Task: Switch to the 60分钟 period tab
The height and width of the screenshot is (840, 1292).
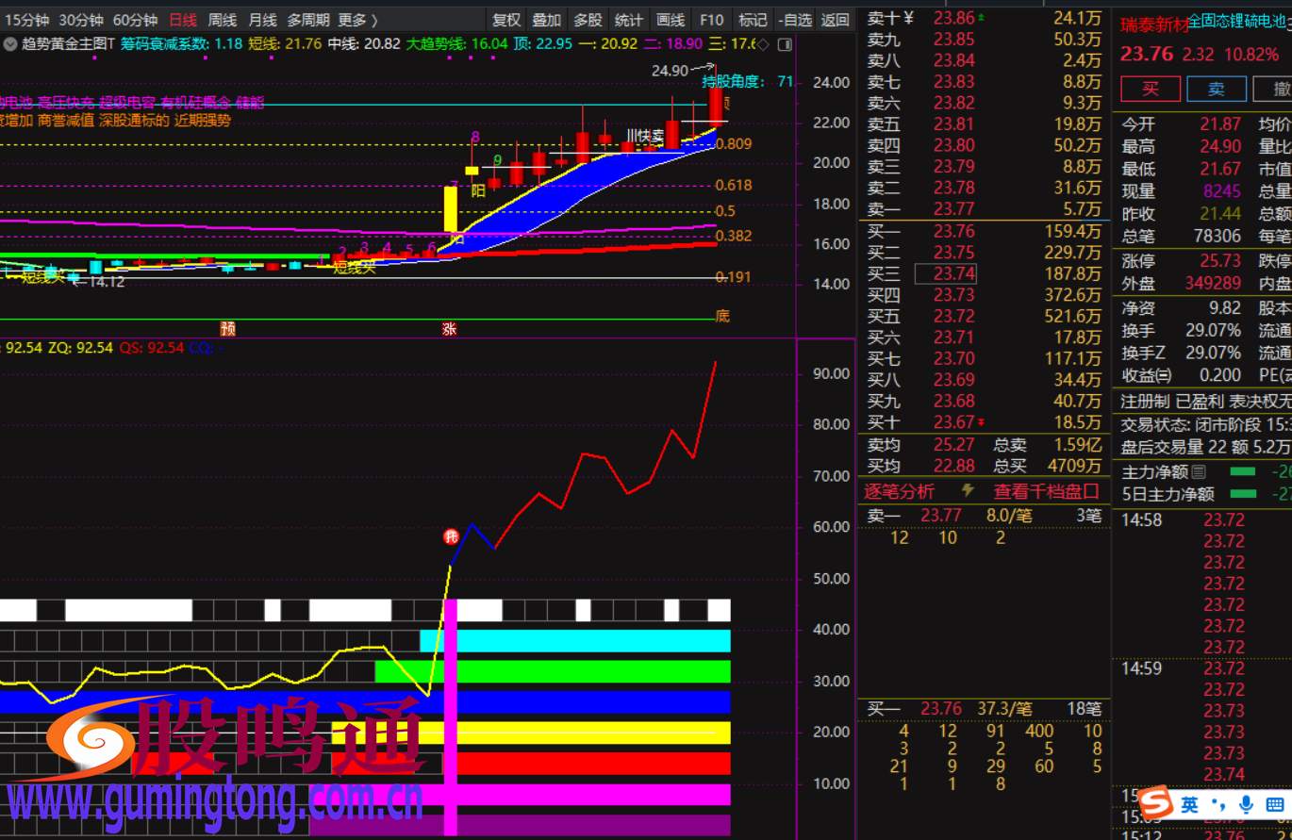Action: [x=135, y=20]
